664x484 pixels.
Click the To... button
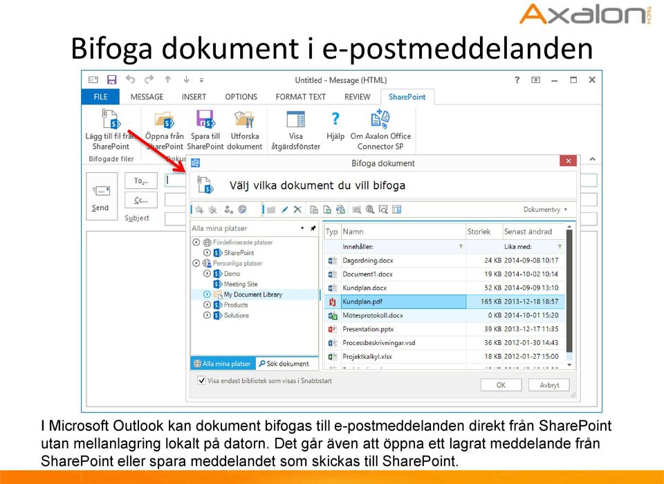(x=141, y=181)
